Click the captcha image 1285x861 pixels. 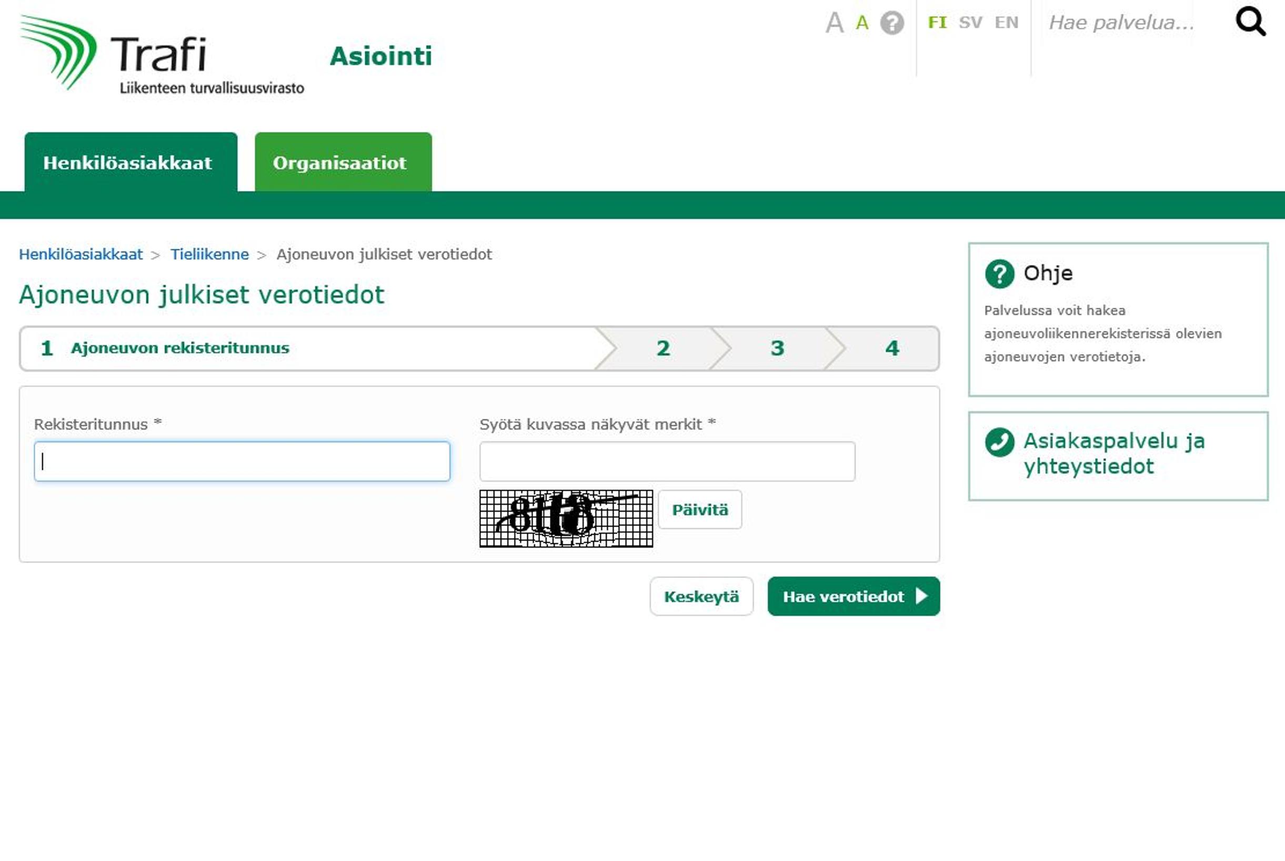coord(566,519)
